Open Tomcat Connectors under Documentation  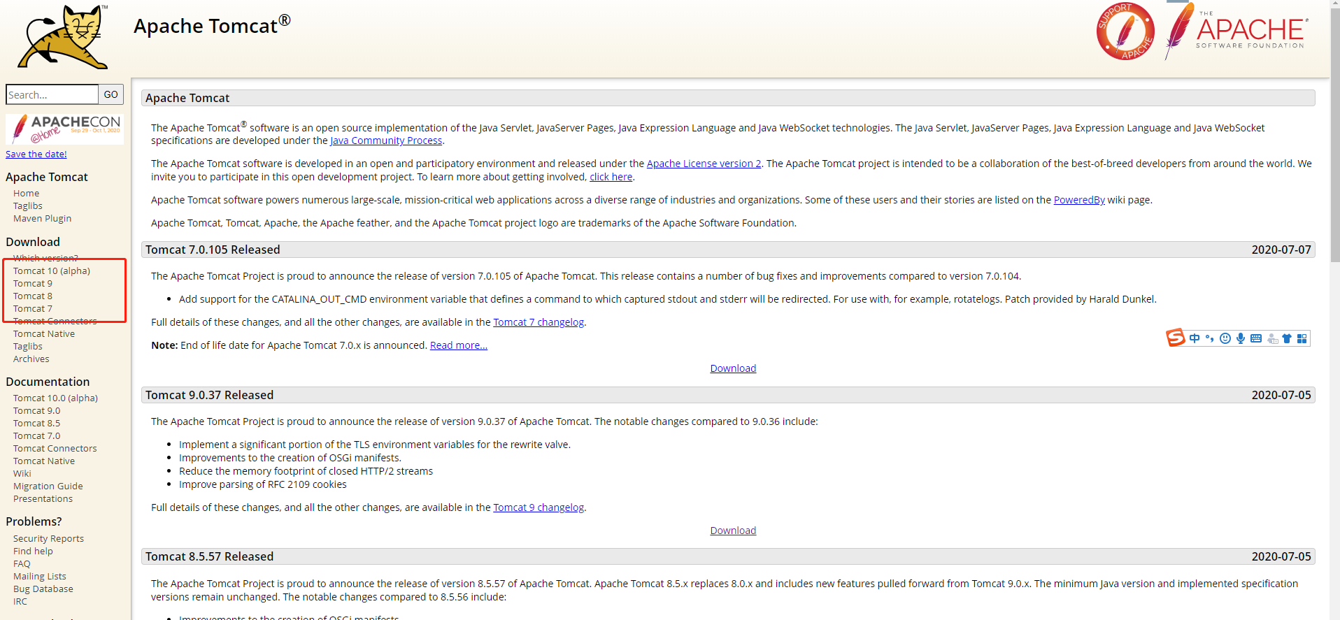(55, 448)
